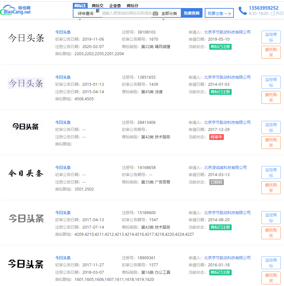Image resolution: width=284 pixels, height=286 pixels.
Task: Click 监控商标 in the 待审中 trademark row
Action: [271, 127]
